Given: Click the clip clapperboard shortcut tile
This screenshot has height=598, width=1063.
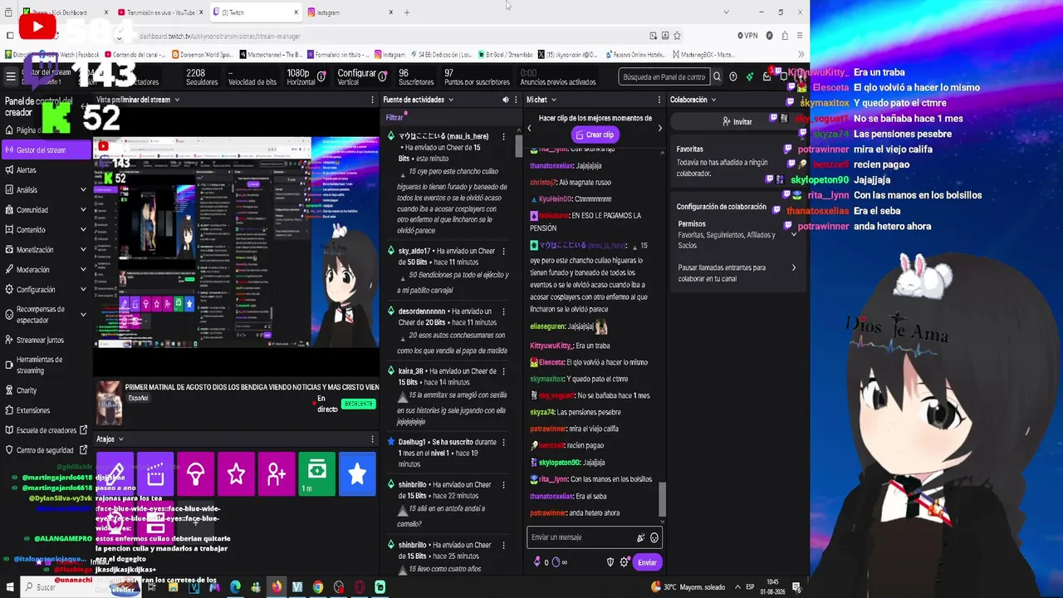Looking at the screenshot, I should coord(155,473).
